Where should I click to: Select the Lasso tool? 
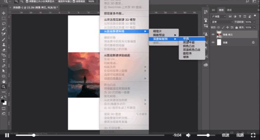coord(4,24)
